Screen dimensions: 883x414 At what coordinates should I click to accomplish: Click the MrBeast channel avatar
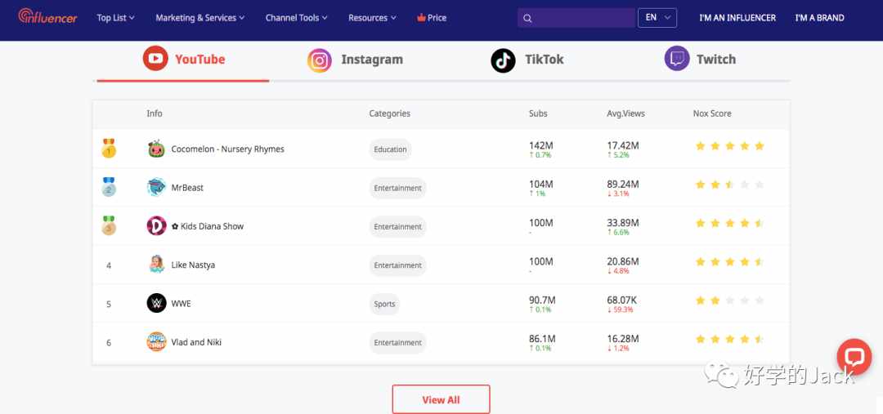click(x=156, y=187)
